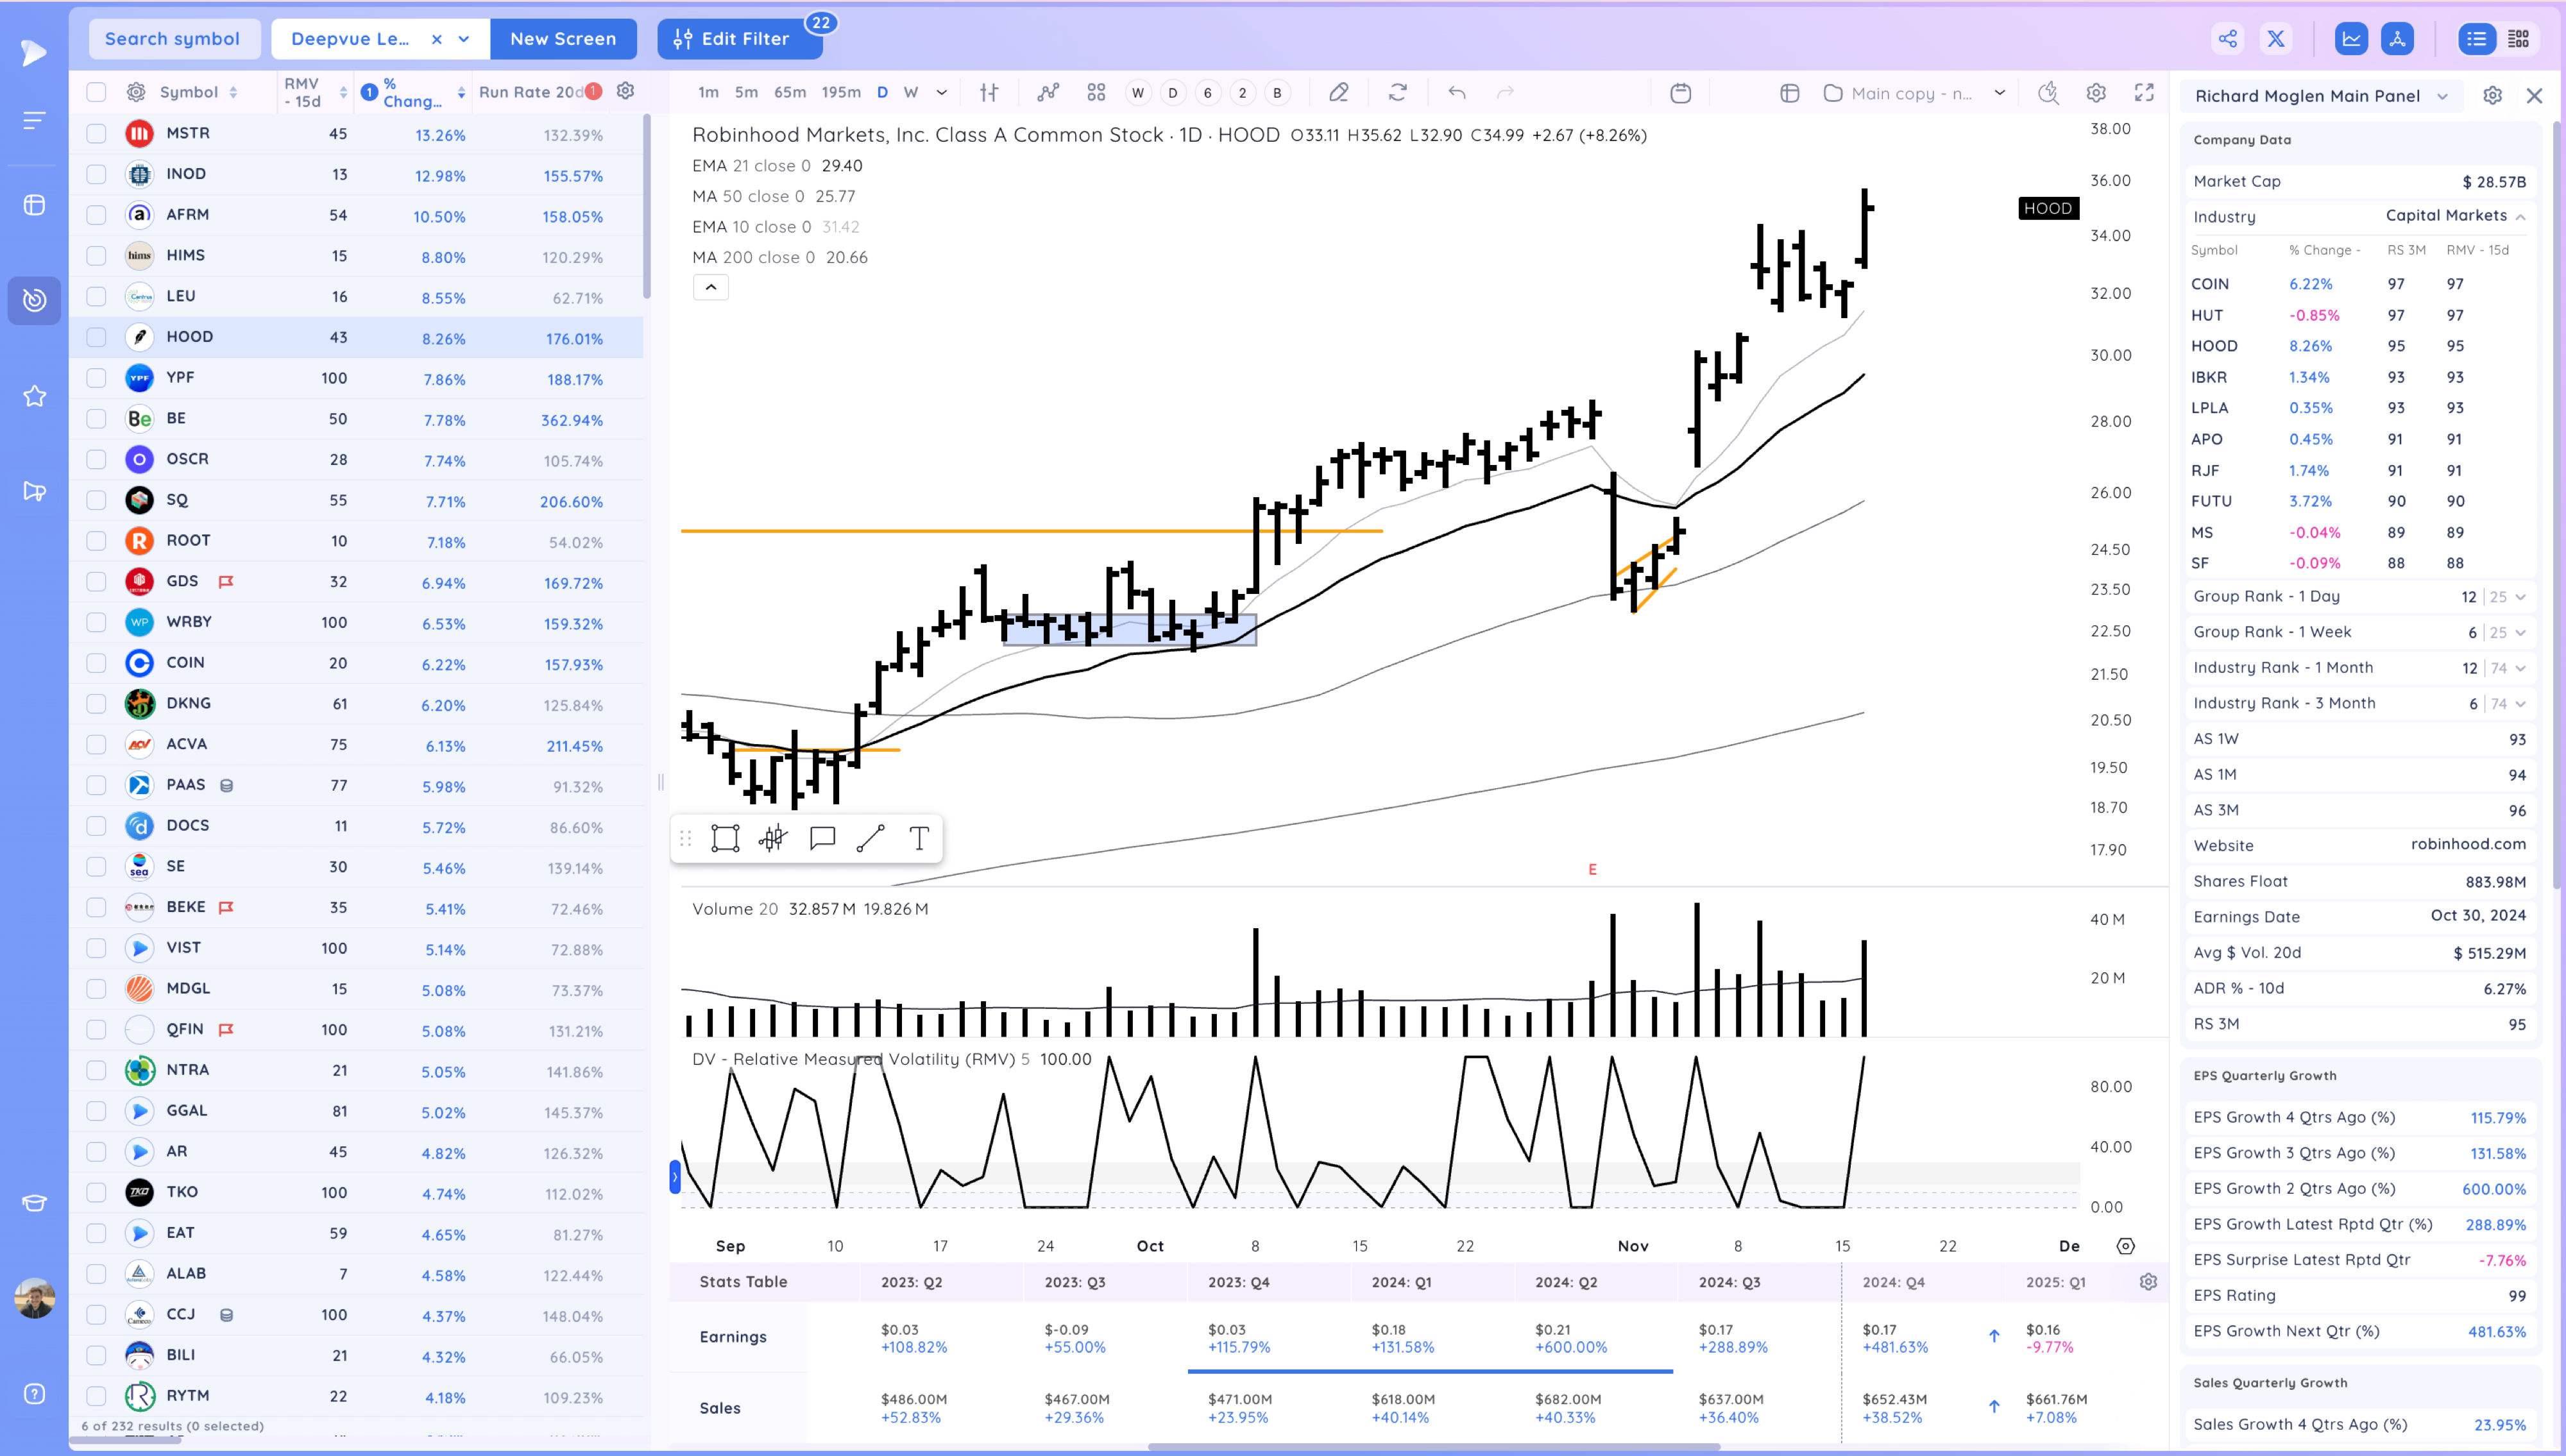Viewport: 2566px width, 1456px height.
Task: Tick the checkbox for MSTR row
Action: 96,133
